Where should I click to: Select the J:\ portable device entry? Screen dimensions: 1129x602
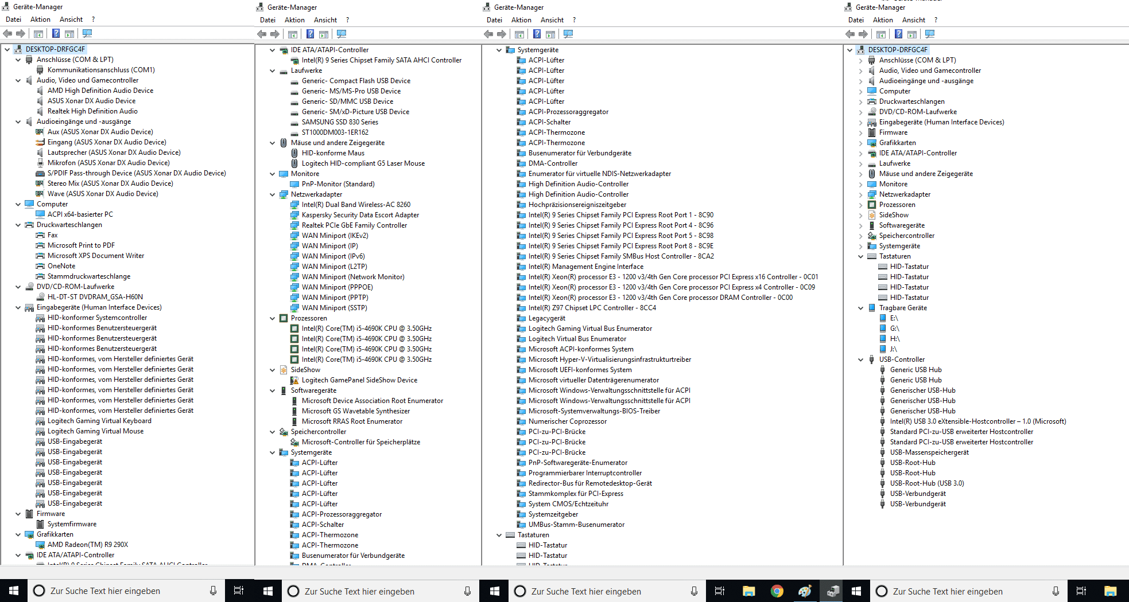894,349
